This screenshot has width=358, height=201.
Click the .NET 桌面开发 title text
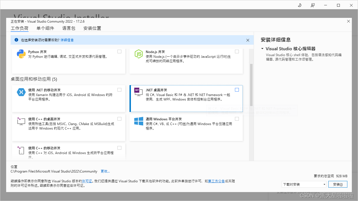pos(156,90)
